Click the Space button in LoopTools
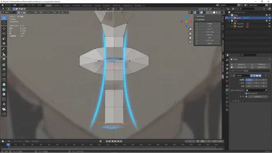 [x=209, y=43]
